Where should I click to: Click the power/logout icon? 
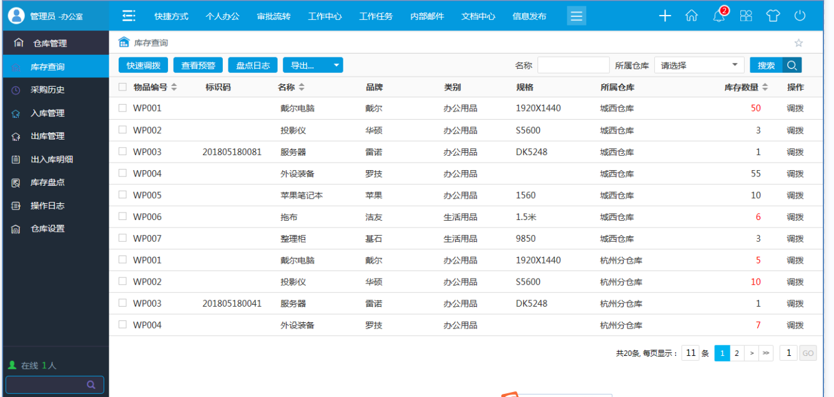tap(800, 16)
